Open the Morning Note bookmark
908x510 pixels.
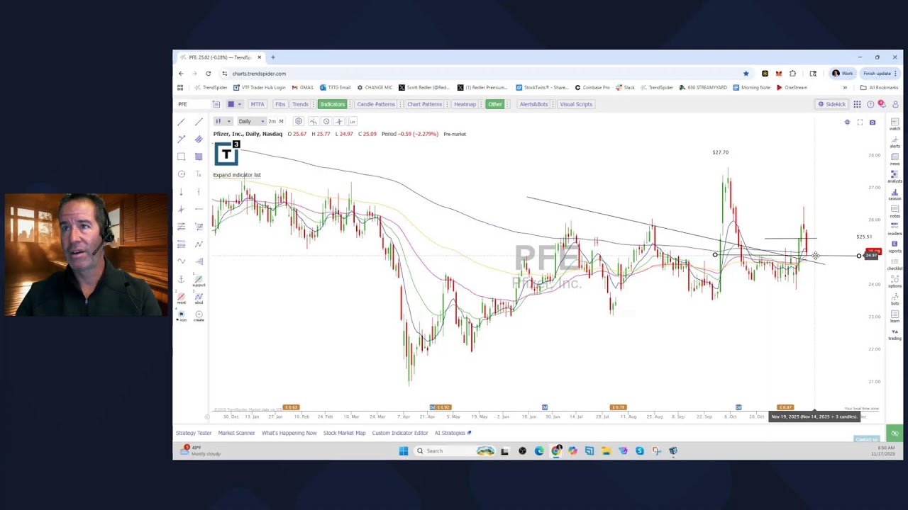tap(751, 88)
